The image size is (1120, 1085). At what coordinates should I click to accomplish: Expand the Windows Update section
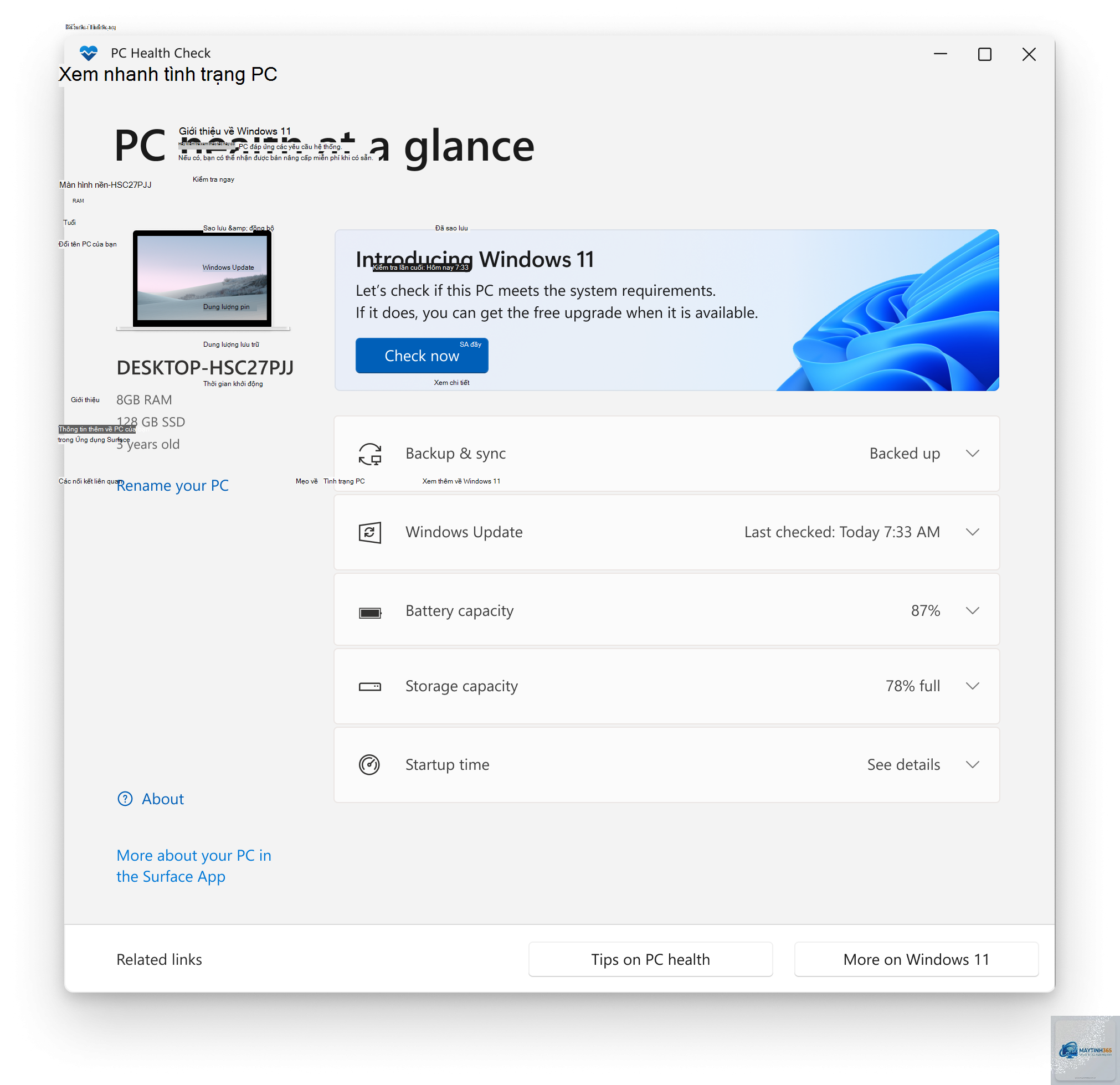(x=973, y=532)
